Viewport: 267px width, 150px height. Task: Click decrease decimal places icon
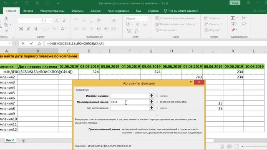(136, 31)
